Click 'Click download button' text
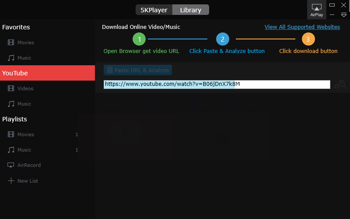The width and height of the screenshot is (350, 219). click(x=308, y=51)
